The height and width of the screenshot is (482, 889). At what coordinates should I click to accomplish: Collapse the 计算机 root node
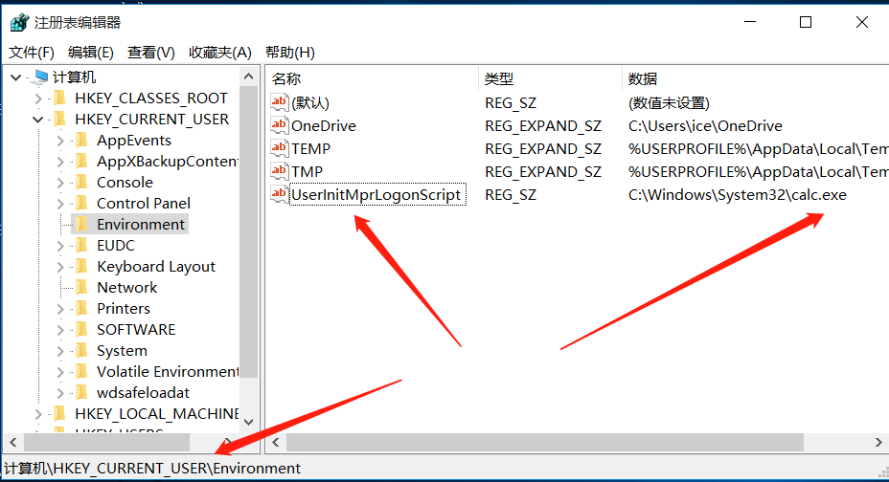[x=16, y=77]
